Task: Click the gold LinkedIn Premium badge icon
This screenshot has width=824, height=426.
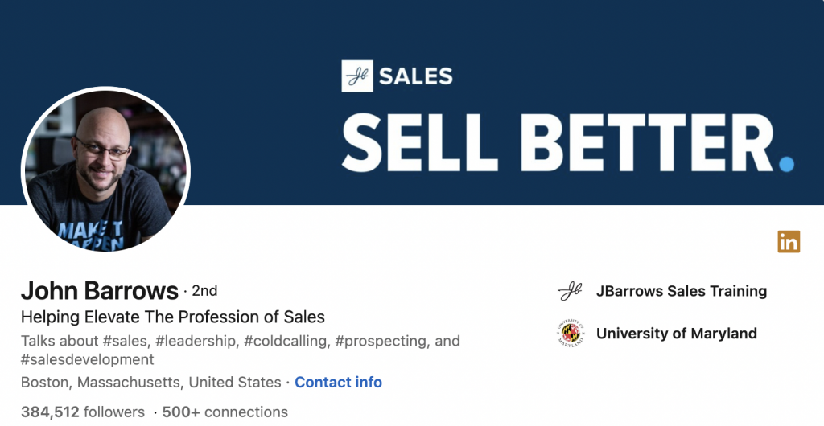Action: pos(789,241)
